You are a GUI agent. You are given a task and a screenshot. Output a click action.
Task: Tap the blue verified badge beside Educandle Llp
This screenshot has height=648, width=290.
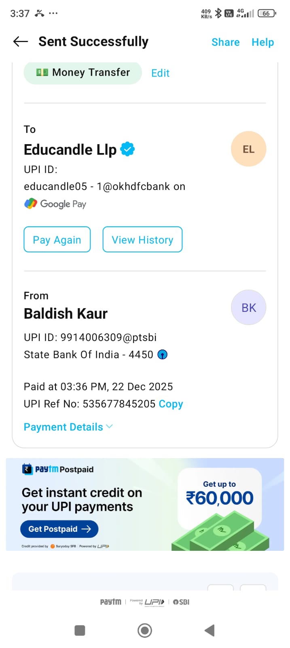pyautogui.click(x=128, y=149)
